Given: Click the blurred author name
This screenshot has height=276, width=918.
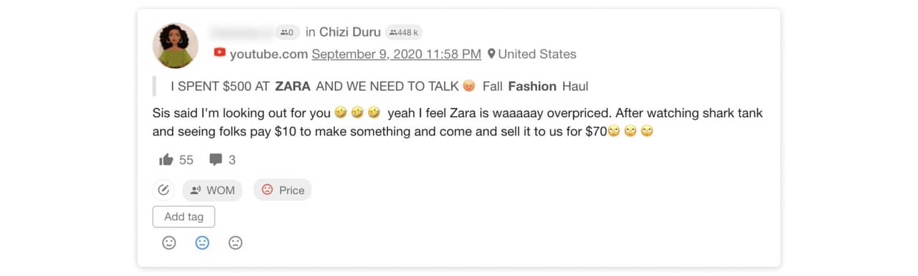Looking at the screenshot, I should click(x=242, y=32).
